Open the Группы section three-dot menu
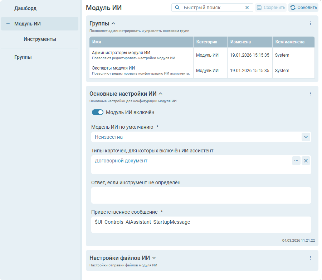Image resolution: width=322 pixels, height=280 pixels. click(311, 23)
